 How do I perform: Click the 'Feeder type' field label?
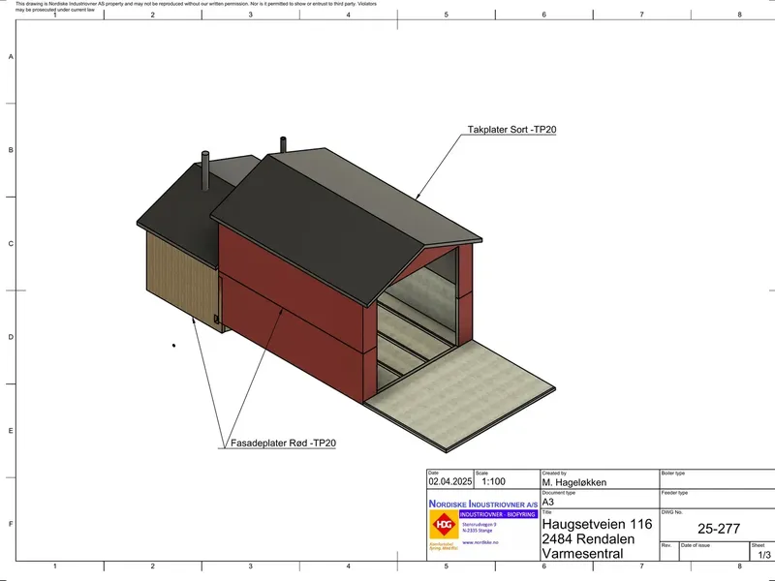click(674, 493)
